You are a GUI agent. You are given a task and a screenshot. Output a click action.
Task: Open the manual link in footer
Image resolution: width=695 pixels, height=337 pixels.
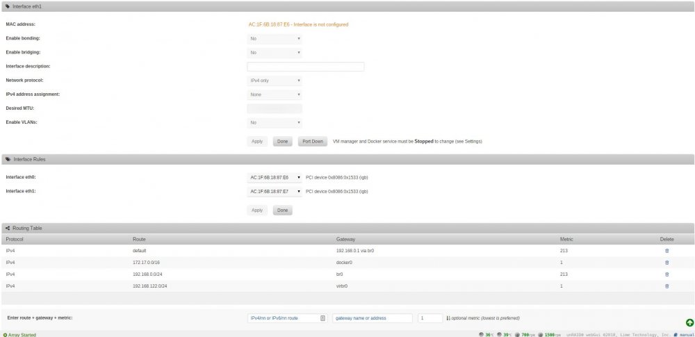(687, 335)
